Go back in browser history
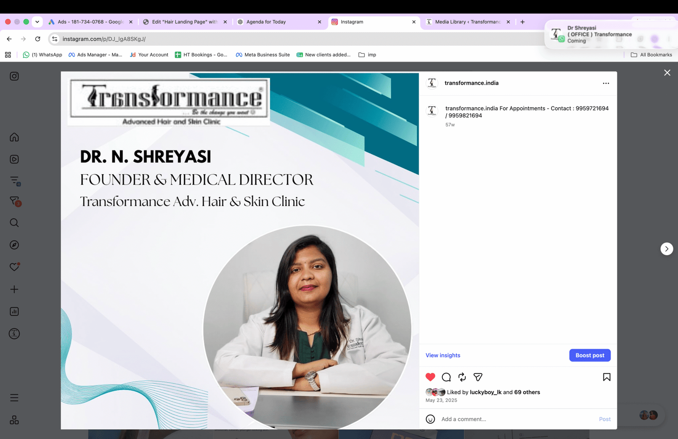This screenshot has height=439, width=678. point(9,39)
